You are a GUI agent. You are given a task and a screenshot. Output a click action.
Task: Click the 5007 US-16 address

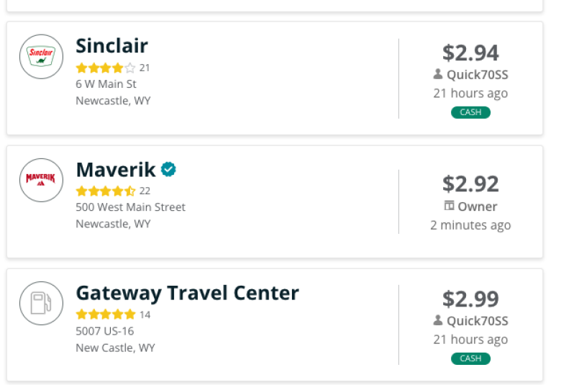coord(105,331)
